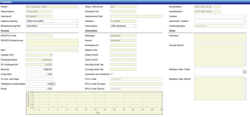The height and width of the screenshot is (117, 250).
Task: Open the Verantwortl. Codierer dropdown
Action: [220, 21]
